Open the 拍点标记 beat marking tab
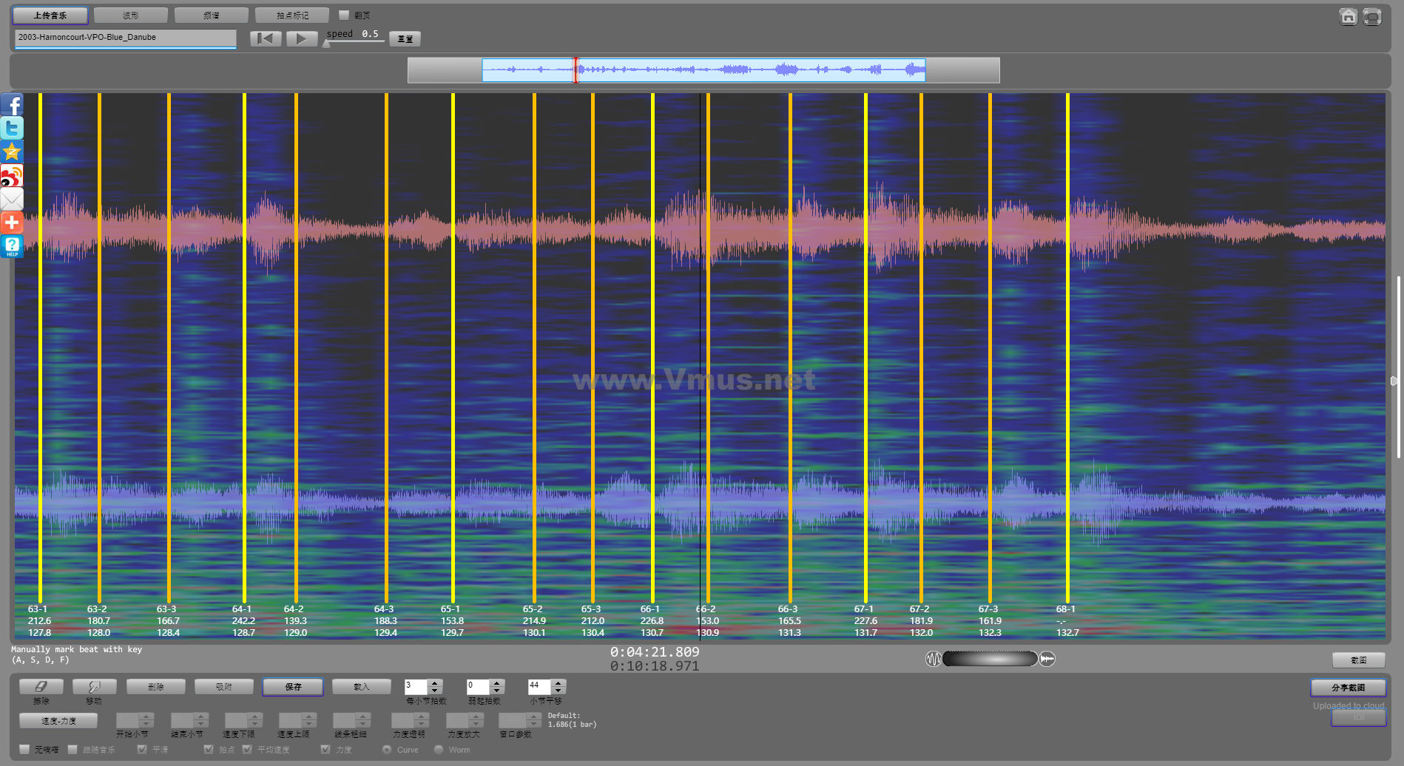This screenshot has width=1404, height=766. click(292, 16)
